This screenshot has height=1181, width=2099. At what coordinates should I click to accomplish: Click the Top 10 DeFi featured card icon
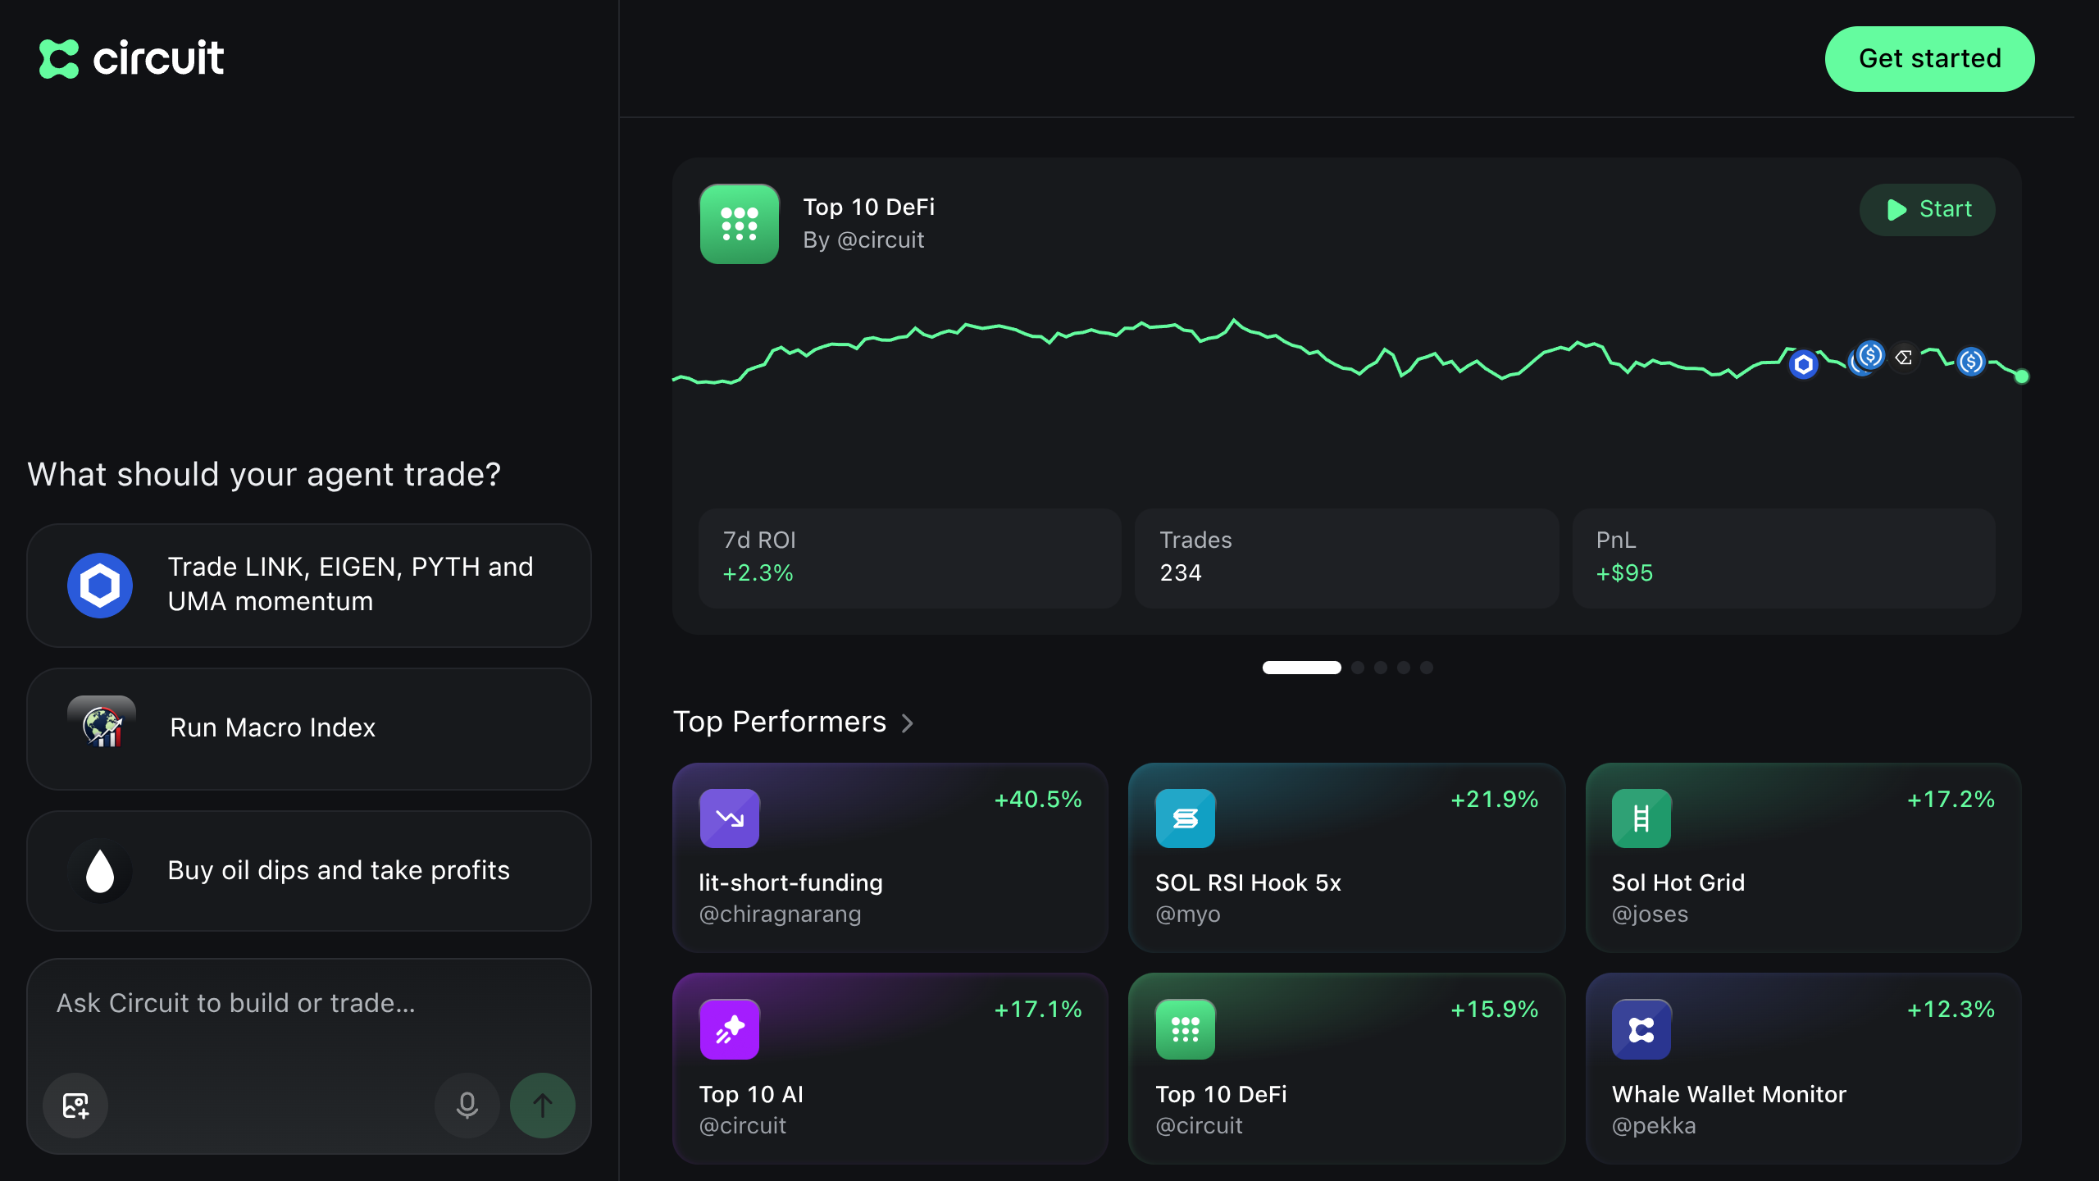tap(739, 223)
